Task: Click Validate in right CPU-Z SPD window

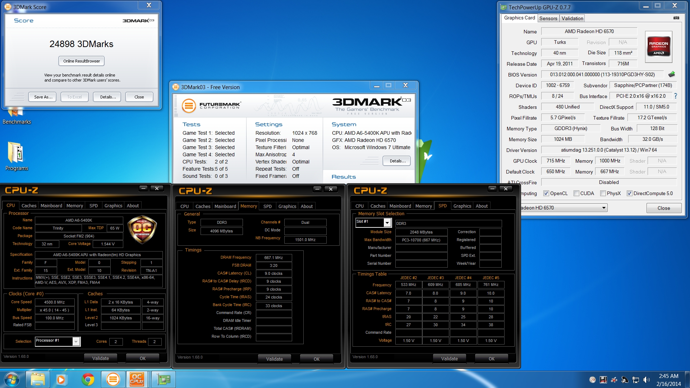Action: coord(449,359)
